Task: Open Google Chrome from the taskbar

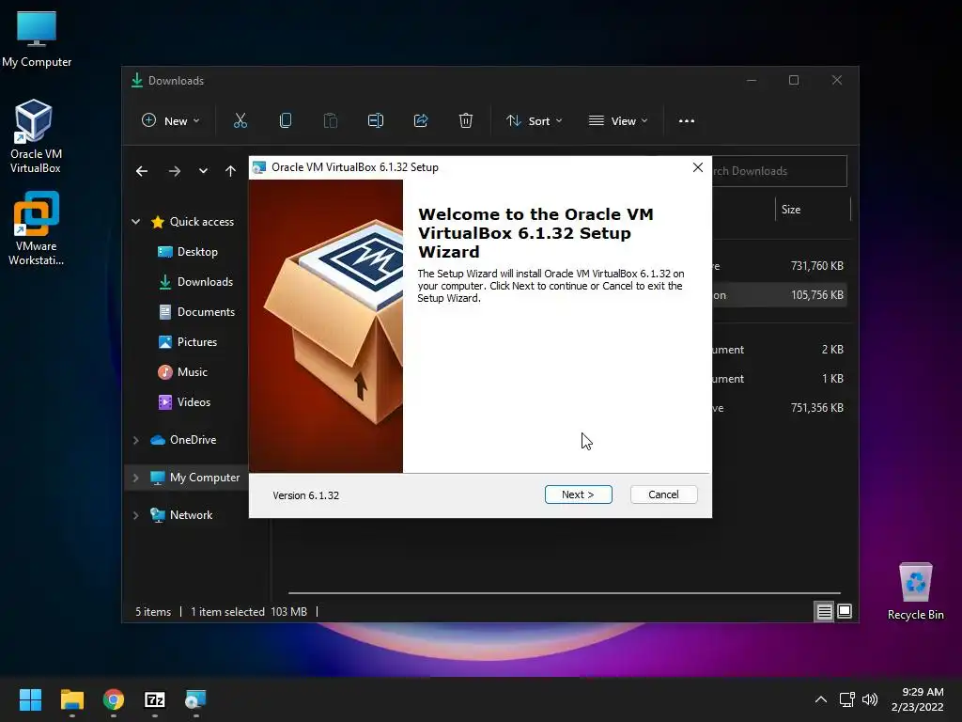Action: 114,699
